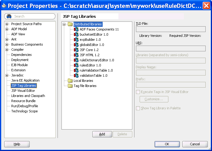Viewport: 212px width, 151px height.
Task: Toggle Show Tag Library in Palette checkbox
Action: (x=138, y=108)
